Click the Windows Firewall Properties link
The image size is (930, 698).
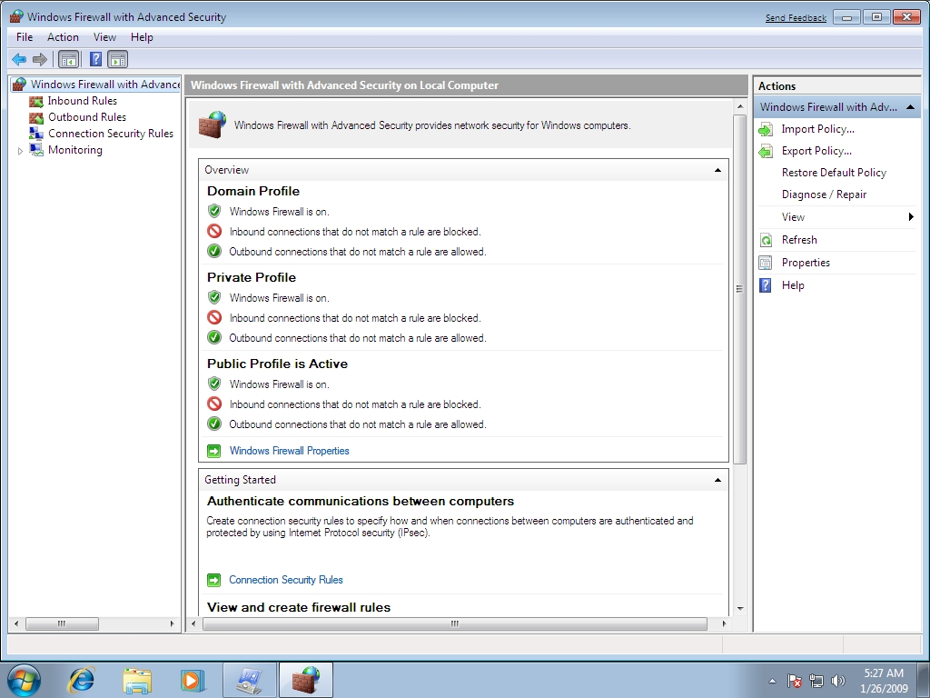[289, 451]
